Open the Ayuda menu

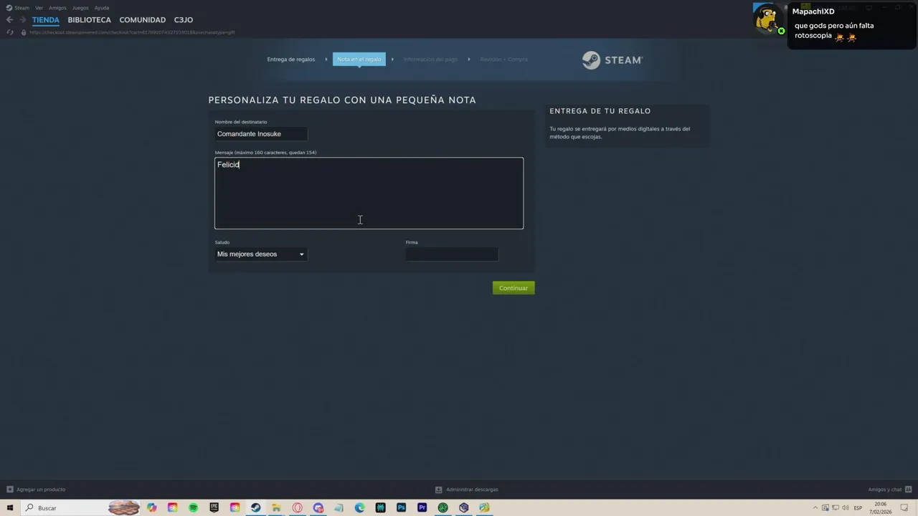tap(102, 8)
